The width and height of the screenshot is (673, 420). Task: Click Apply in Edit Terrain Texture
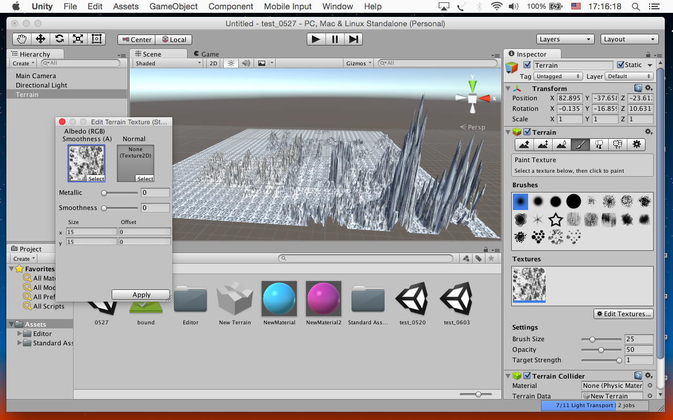(141, 295)
